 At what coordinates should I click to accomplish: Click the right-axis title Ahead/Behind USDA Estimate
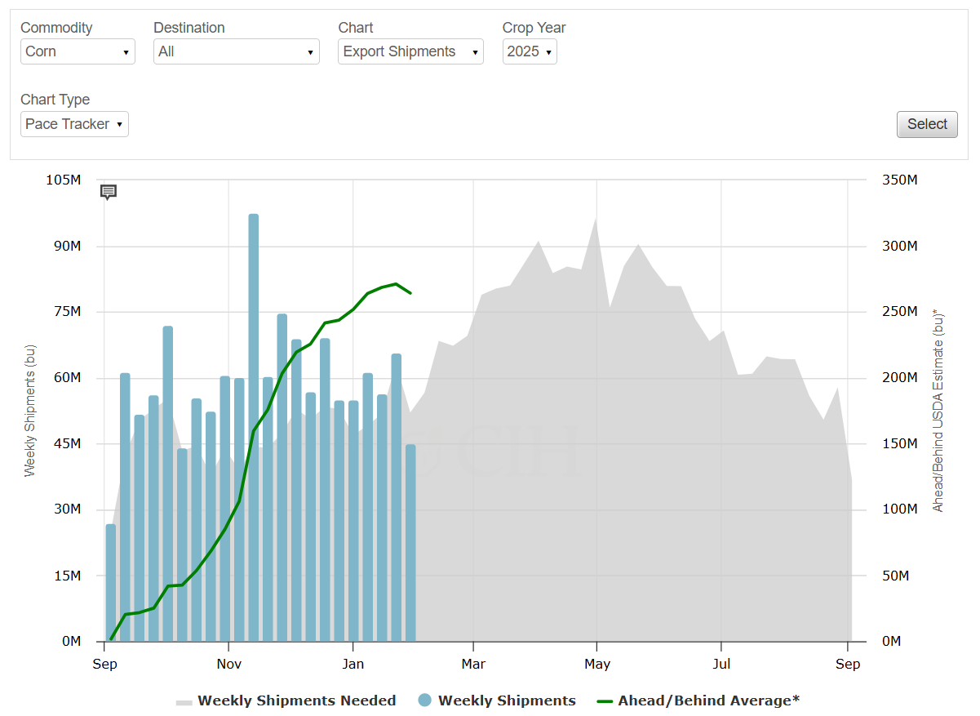[938, 411]
